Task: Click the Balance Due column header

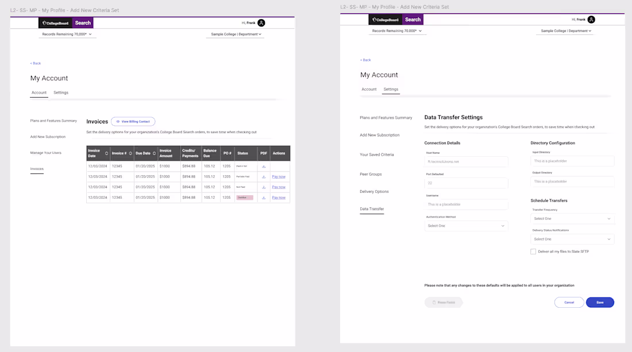Action: 210,153
